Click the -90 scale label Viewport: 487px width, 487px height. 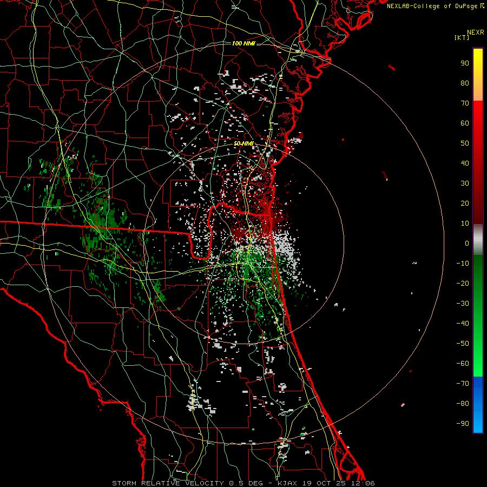click(x=463, y=424)
